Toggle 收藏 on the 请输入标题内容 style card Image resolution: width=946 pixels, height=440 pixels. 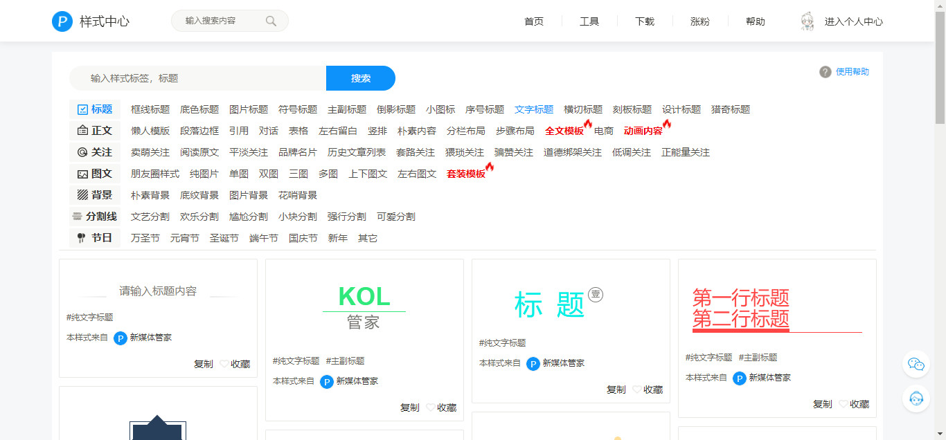pos(223,363)
